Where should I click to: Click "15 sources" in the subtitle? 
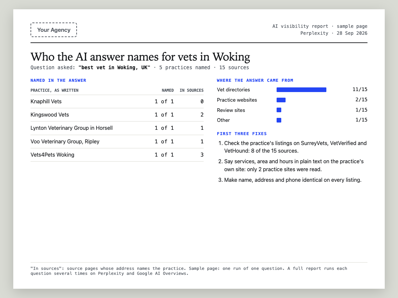[x=234, y=68]
